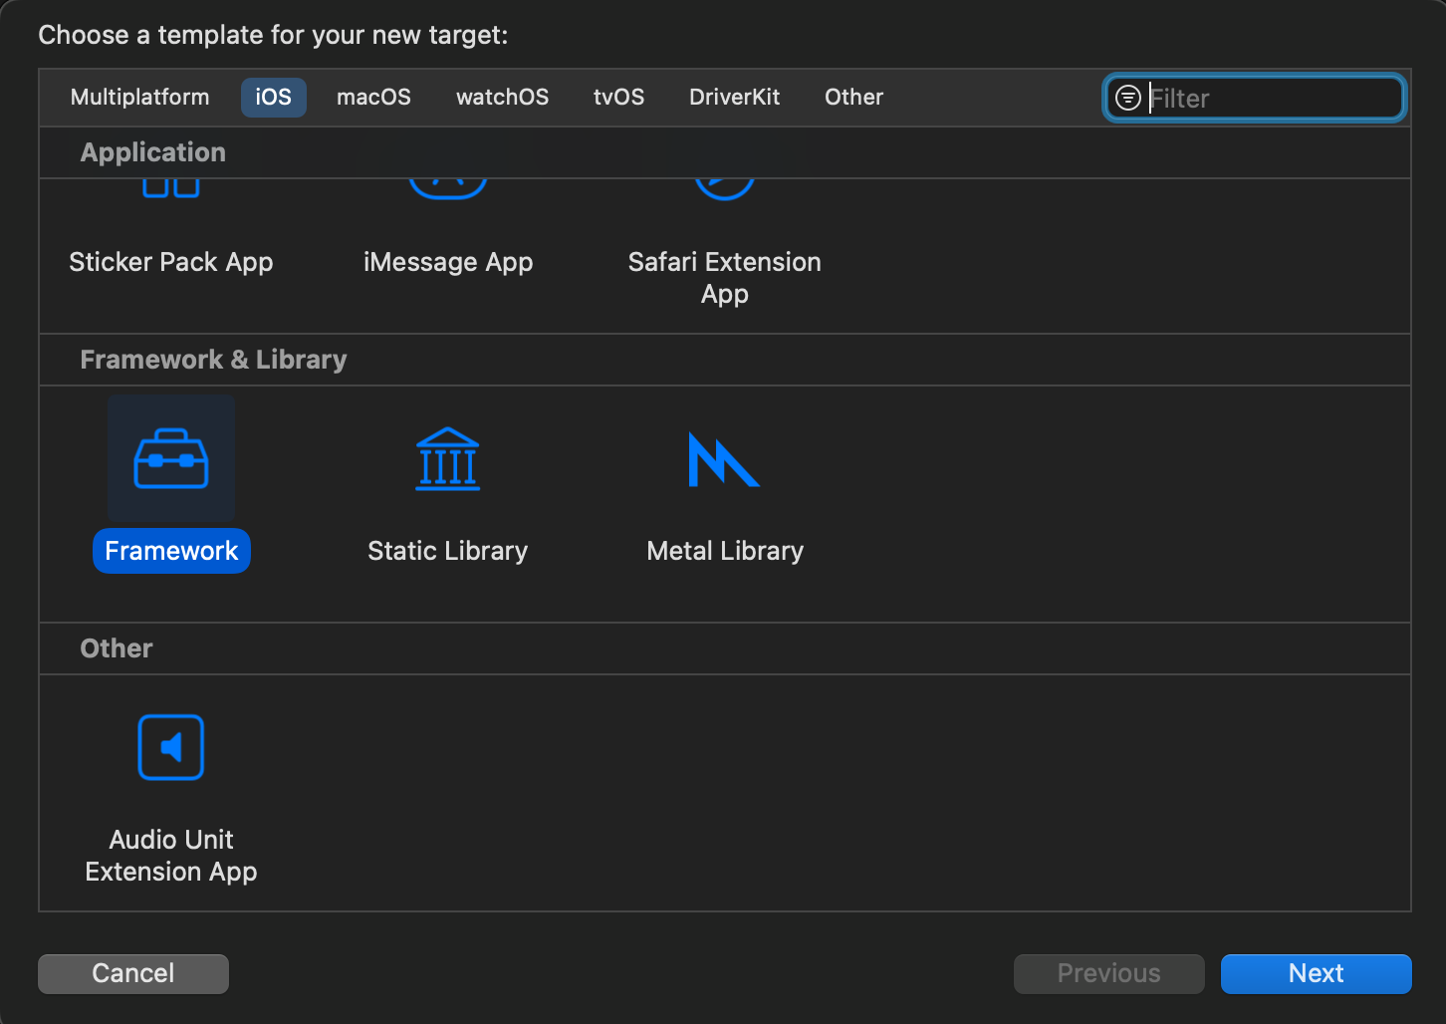Select the Audio Unit Extension speaker icon
Viewport: 1446px width, 1024px height.
(171, 747)
